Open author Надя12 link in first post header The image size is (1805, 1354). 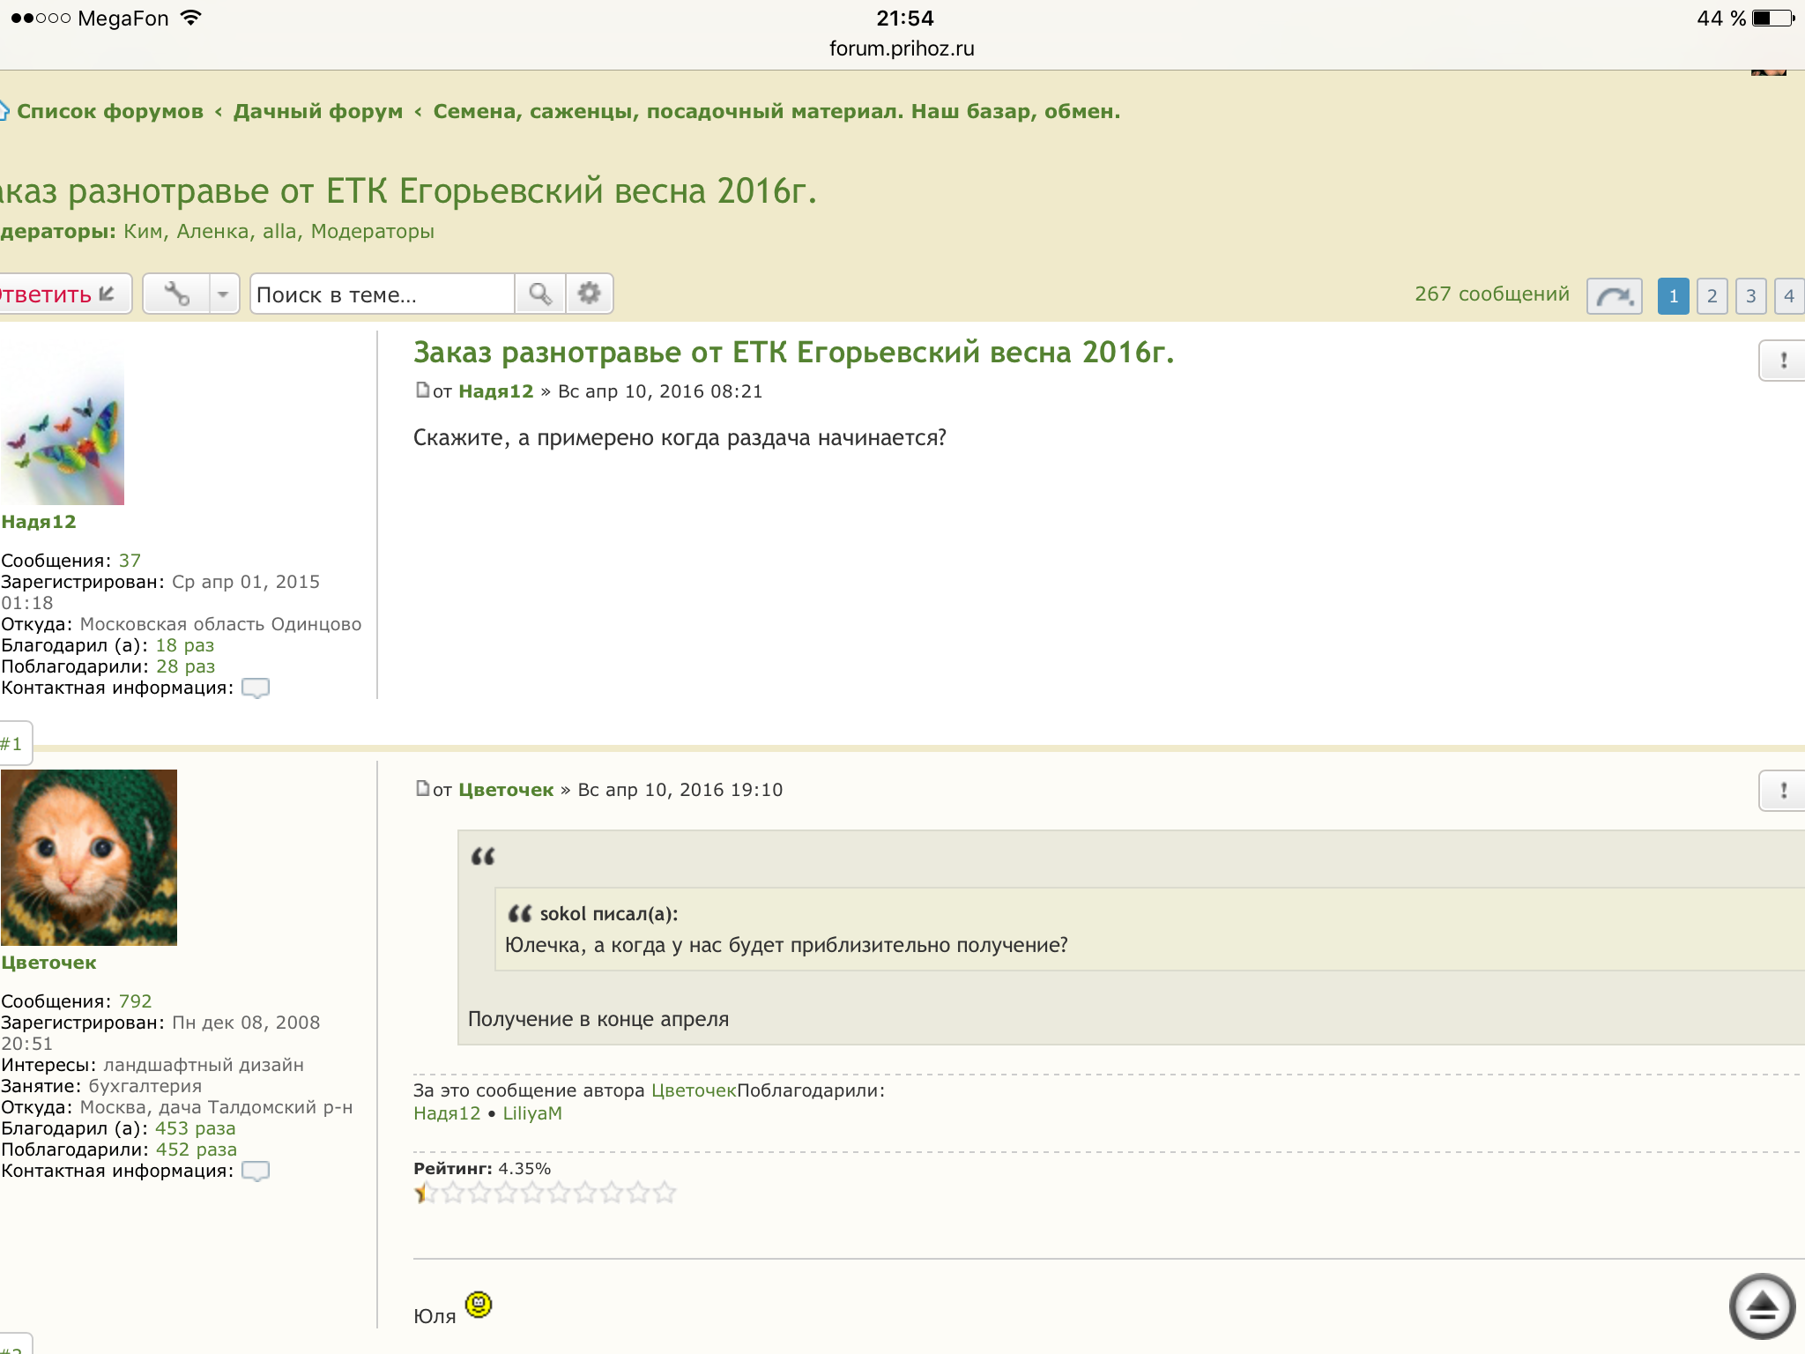pyautogui.click(x=496, y=391)
